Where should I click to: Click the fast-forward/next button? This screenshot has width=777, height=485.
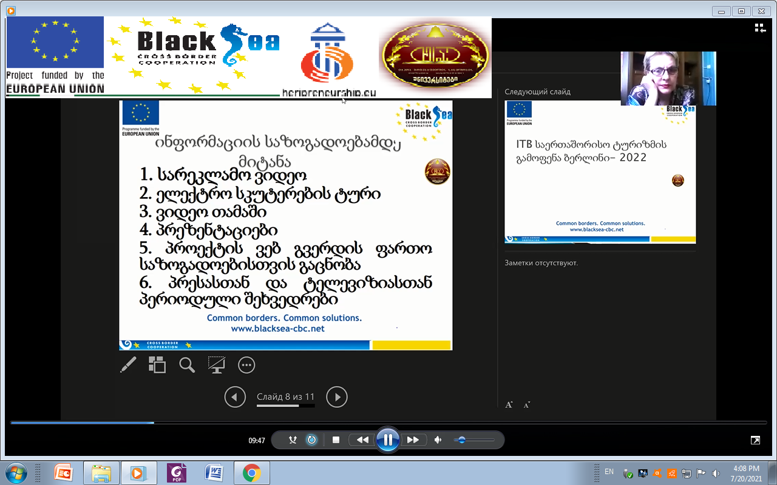pos(413,440)
